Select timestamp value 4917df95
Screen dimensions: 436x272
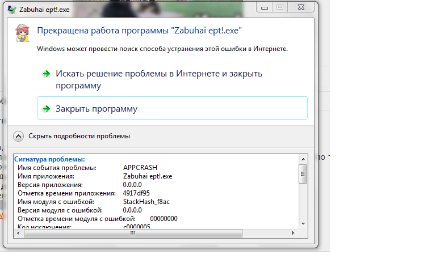click(x=136, y=193)
